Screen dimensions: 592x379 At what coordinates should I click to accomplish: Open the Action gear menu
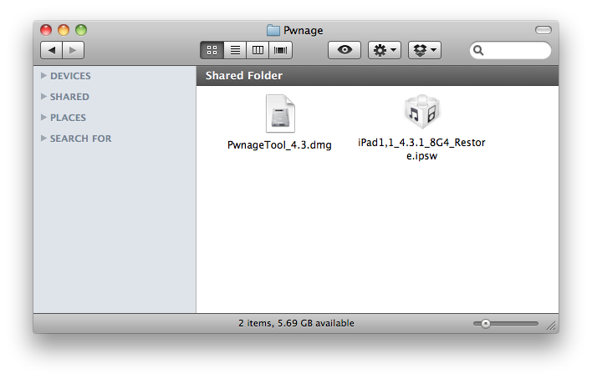click(x=385, y=51)
